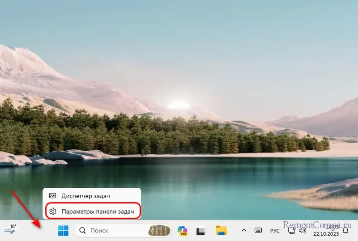This screenshot has height=241, width=358.
Task: Click the empty desktop wallpaper to dismiss menu
Action: pos(224,67)
